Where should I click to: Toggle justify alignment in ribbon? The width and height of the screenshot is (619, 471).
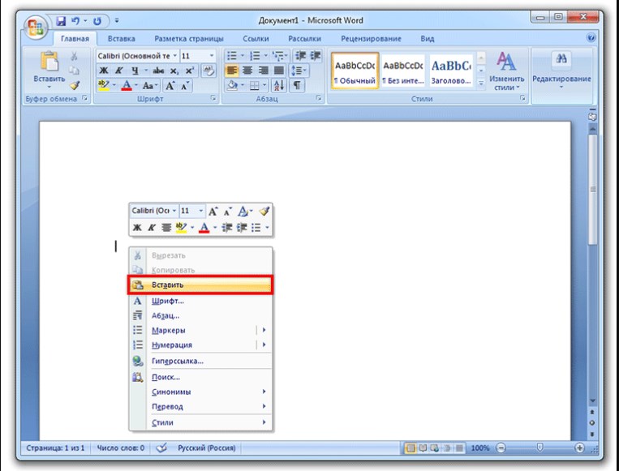coord(279,71)
